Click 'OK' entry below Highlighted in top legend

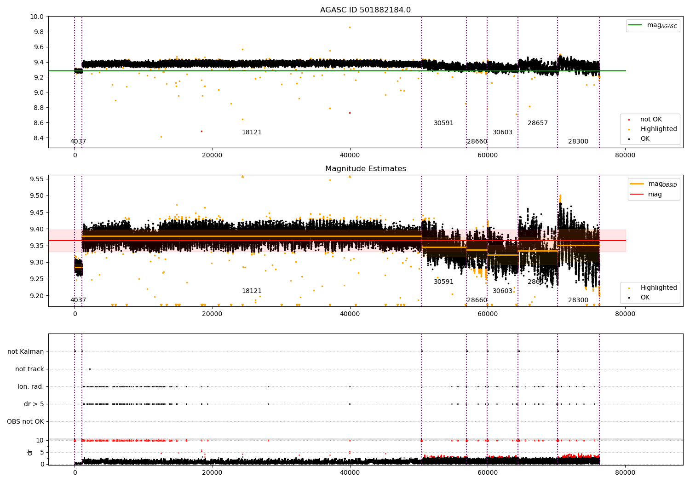[638, 139]
